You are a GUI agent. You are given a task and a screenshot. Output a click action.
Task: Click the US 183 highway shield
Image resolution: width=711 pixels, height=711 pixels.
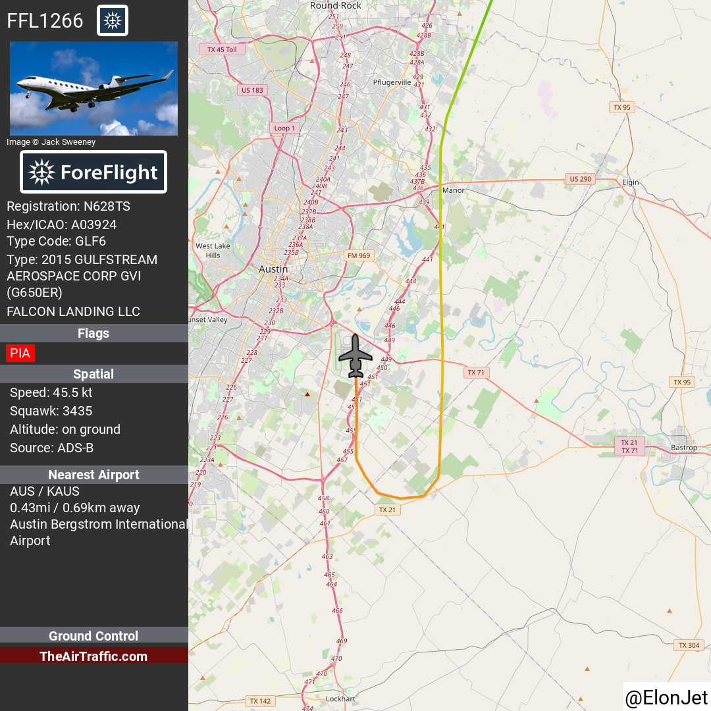(252, 90)
